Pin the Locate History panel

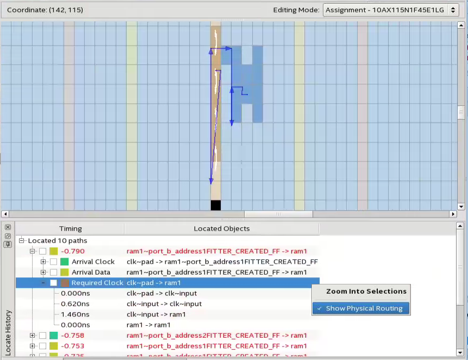click(8, 244)
